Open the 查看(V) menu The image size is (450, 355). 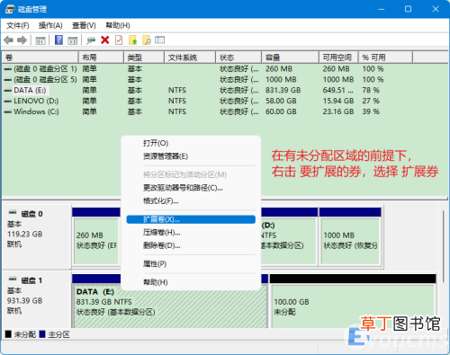coord(84,25)
